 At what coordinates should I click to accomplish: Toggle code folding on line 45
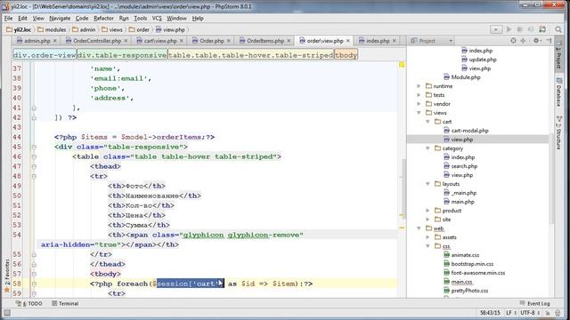(x=34, y=148)
